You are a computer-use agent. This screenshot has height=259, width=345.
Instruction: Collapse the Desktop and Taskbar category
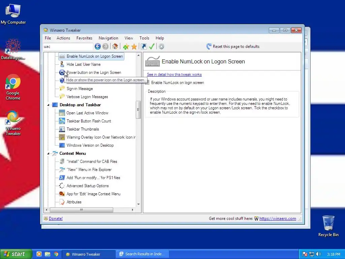[x=48, y=105]
